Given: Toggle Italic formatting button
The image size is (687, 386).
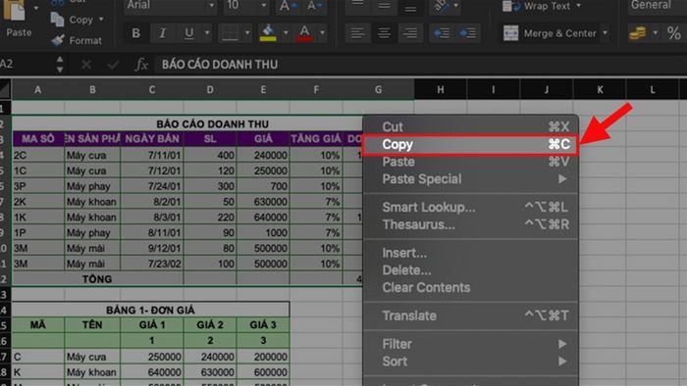Looking at the screenshot, I should (163, 32).
